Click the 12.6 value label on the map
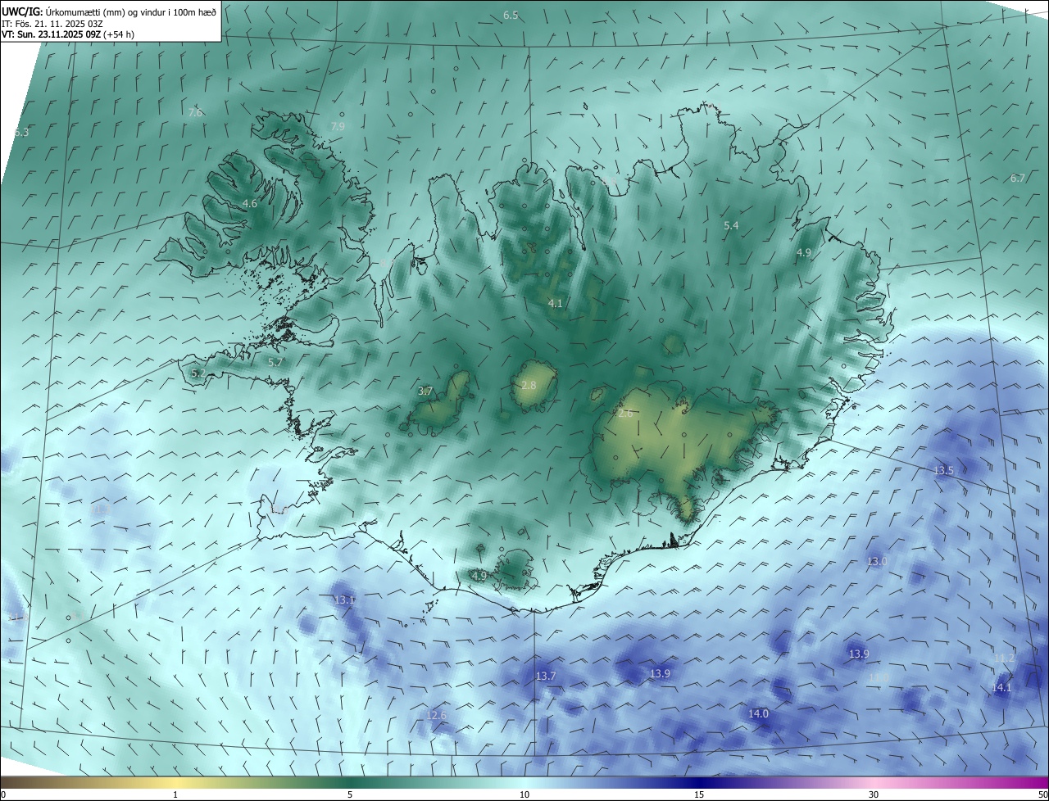Screen dimensions: 1049x801 (x=437, y=715)
